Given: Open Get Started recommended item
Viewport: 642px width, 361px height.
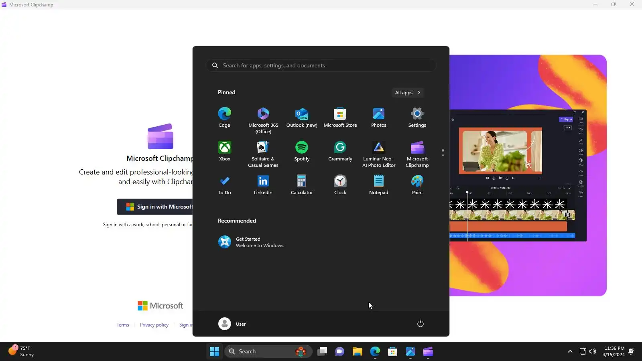Looking at the screenshot, I should point(251,242).
